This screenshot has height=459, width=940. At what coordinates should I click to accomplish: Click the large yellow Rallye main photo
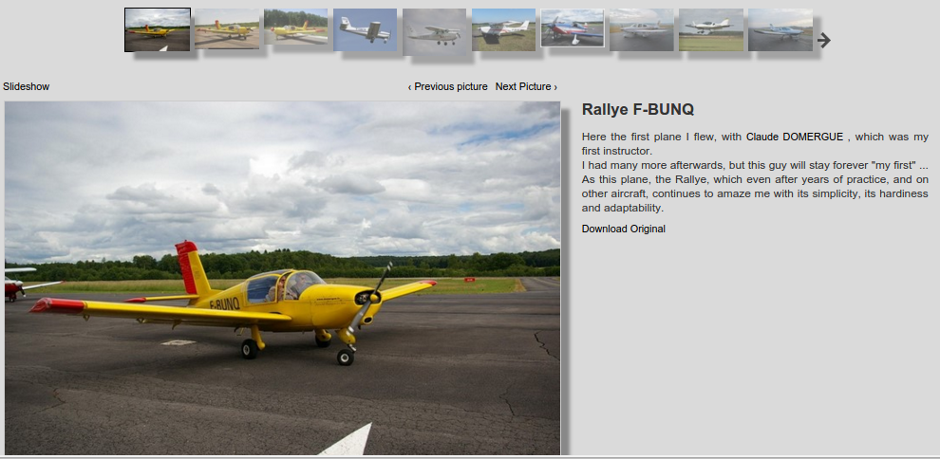tap(282, 190)
